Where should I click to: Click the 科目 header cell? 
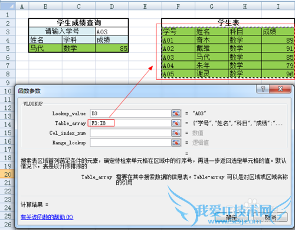coord(245,31)
